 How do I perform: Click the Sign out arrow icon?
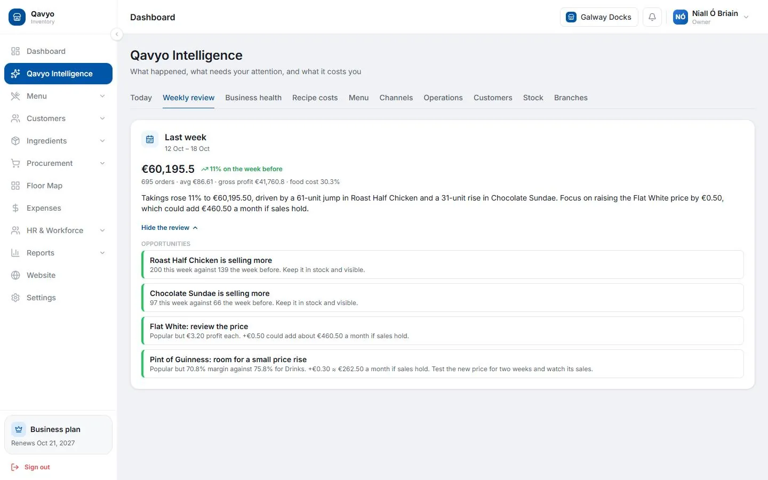coord(15,467)
